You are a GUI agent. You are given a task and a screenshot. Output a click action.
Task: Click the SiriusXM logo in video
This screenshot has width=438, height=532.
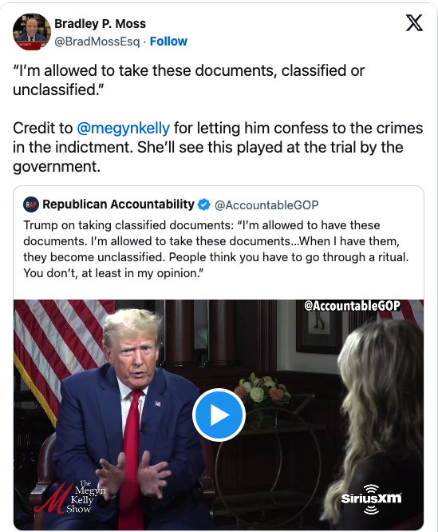371,498
